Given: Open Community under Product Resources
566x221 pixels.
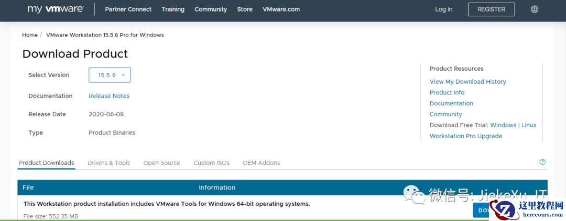Looking at the screenshot, I should 446,114.
